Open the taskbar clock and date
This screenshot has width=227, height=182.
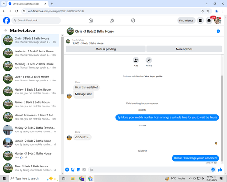tap(212, 178)
